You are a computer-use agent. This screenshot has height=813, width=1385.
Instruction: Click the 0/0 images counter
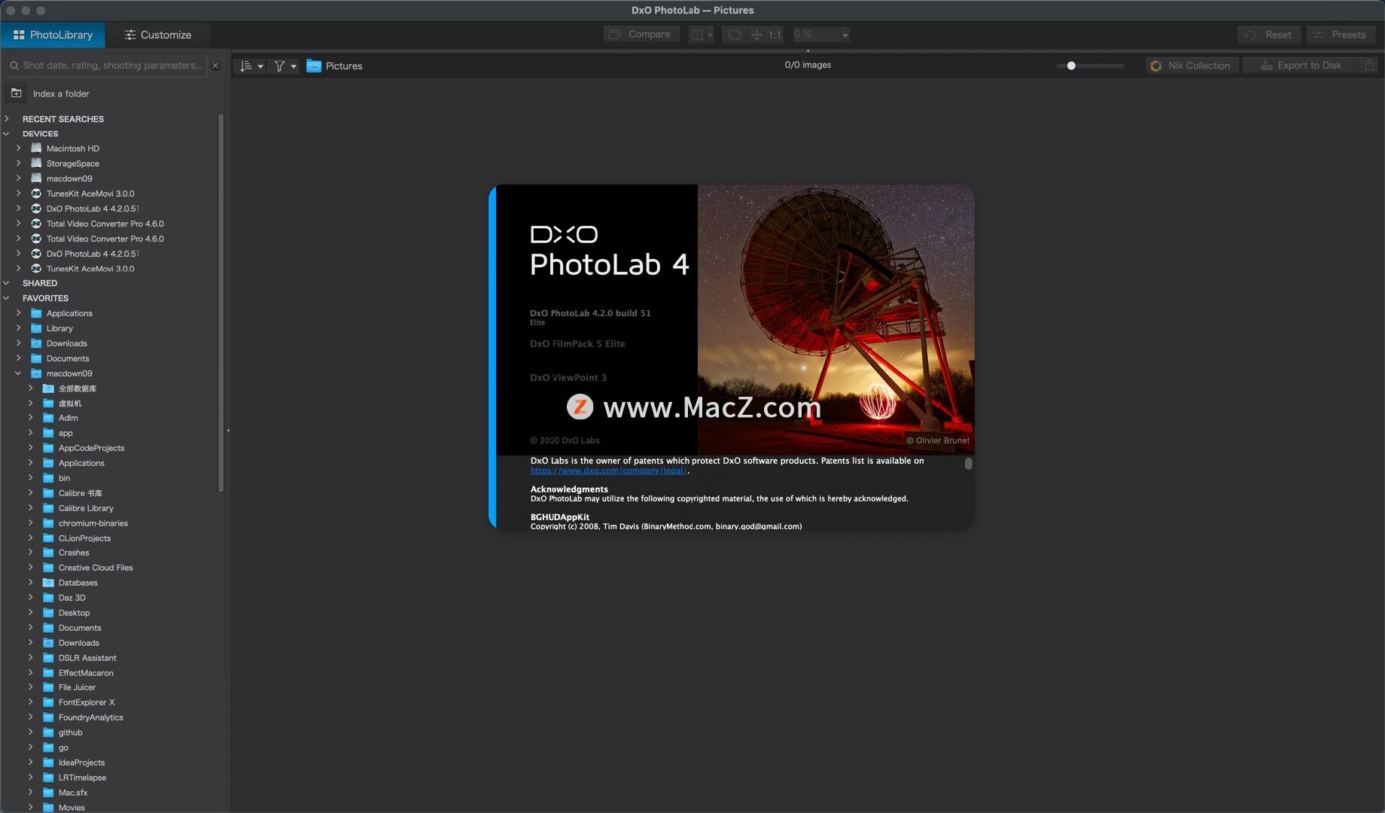(808, 65)
